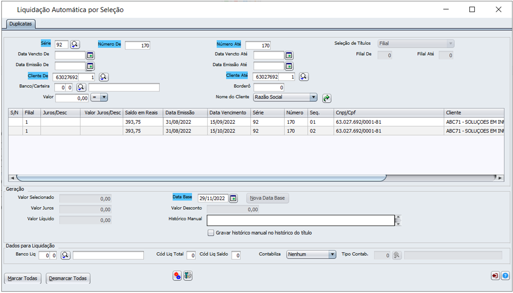Click the Saldo em Reais column header

(143, 112)
